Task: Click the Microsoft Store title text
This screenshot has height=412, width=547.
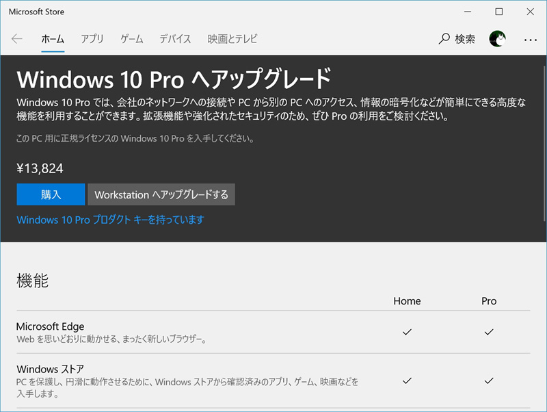Action: point(36,12)
